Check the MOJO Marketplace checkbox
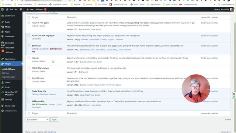236x133 pixels. tap(29, 68)
